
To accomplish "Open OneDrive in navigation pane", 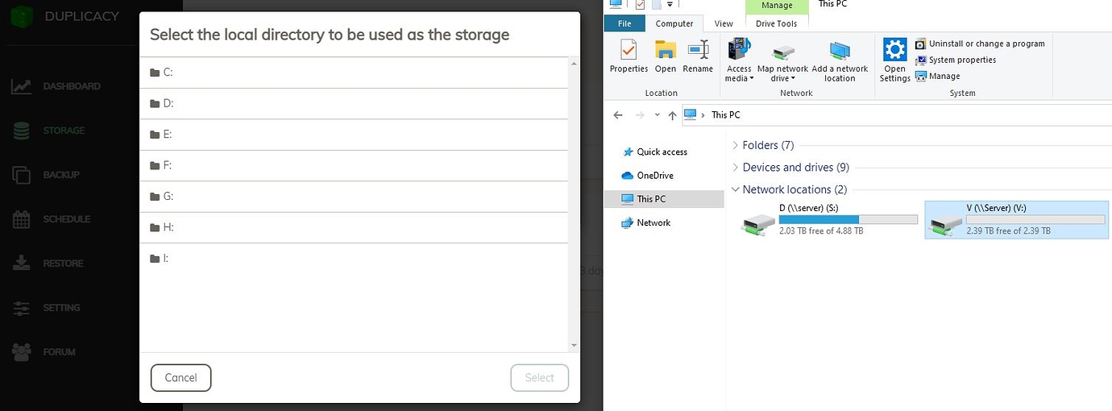I will tap(647, 175).
